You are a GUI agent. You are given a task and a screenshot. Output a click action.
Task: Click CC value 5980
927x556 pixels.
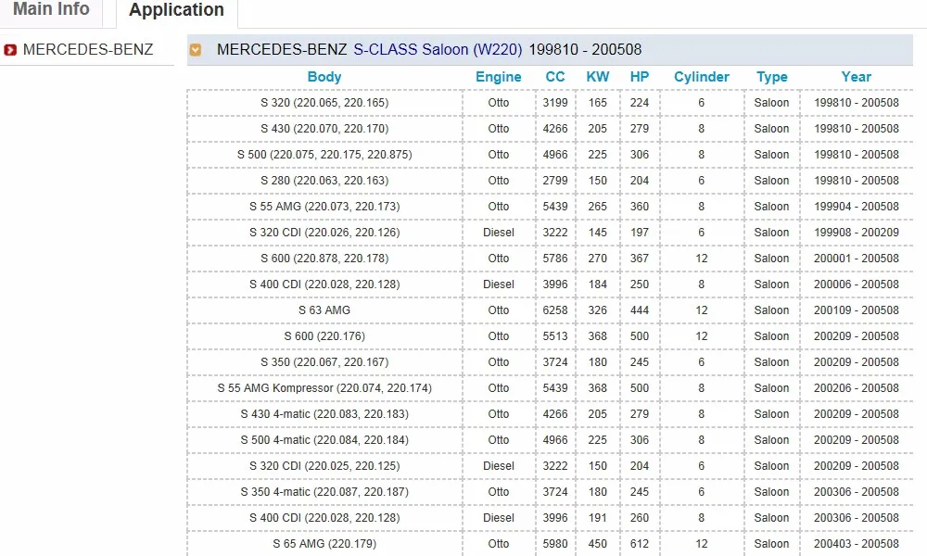[555, 544]
